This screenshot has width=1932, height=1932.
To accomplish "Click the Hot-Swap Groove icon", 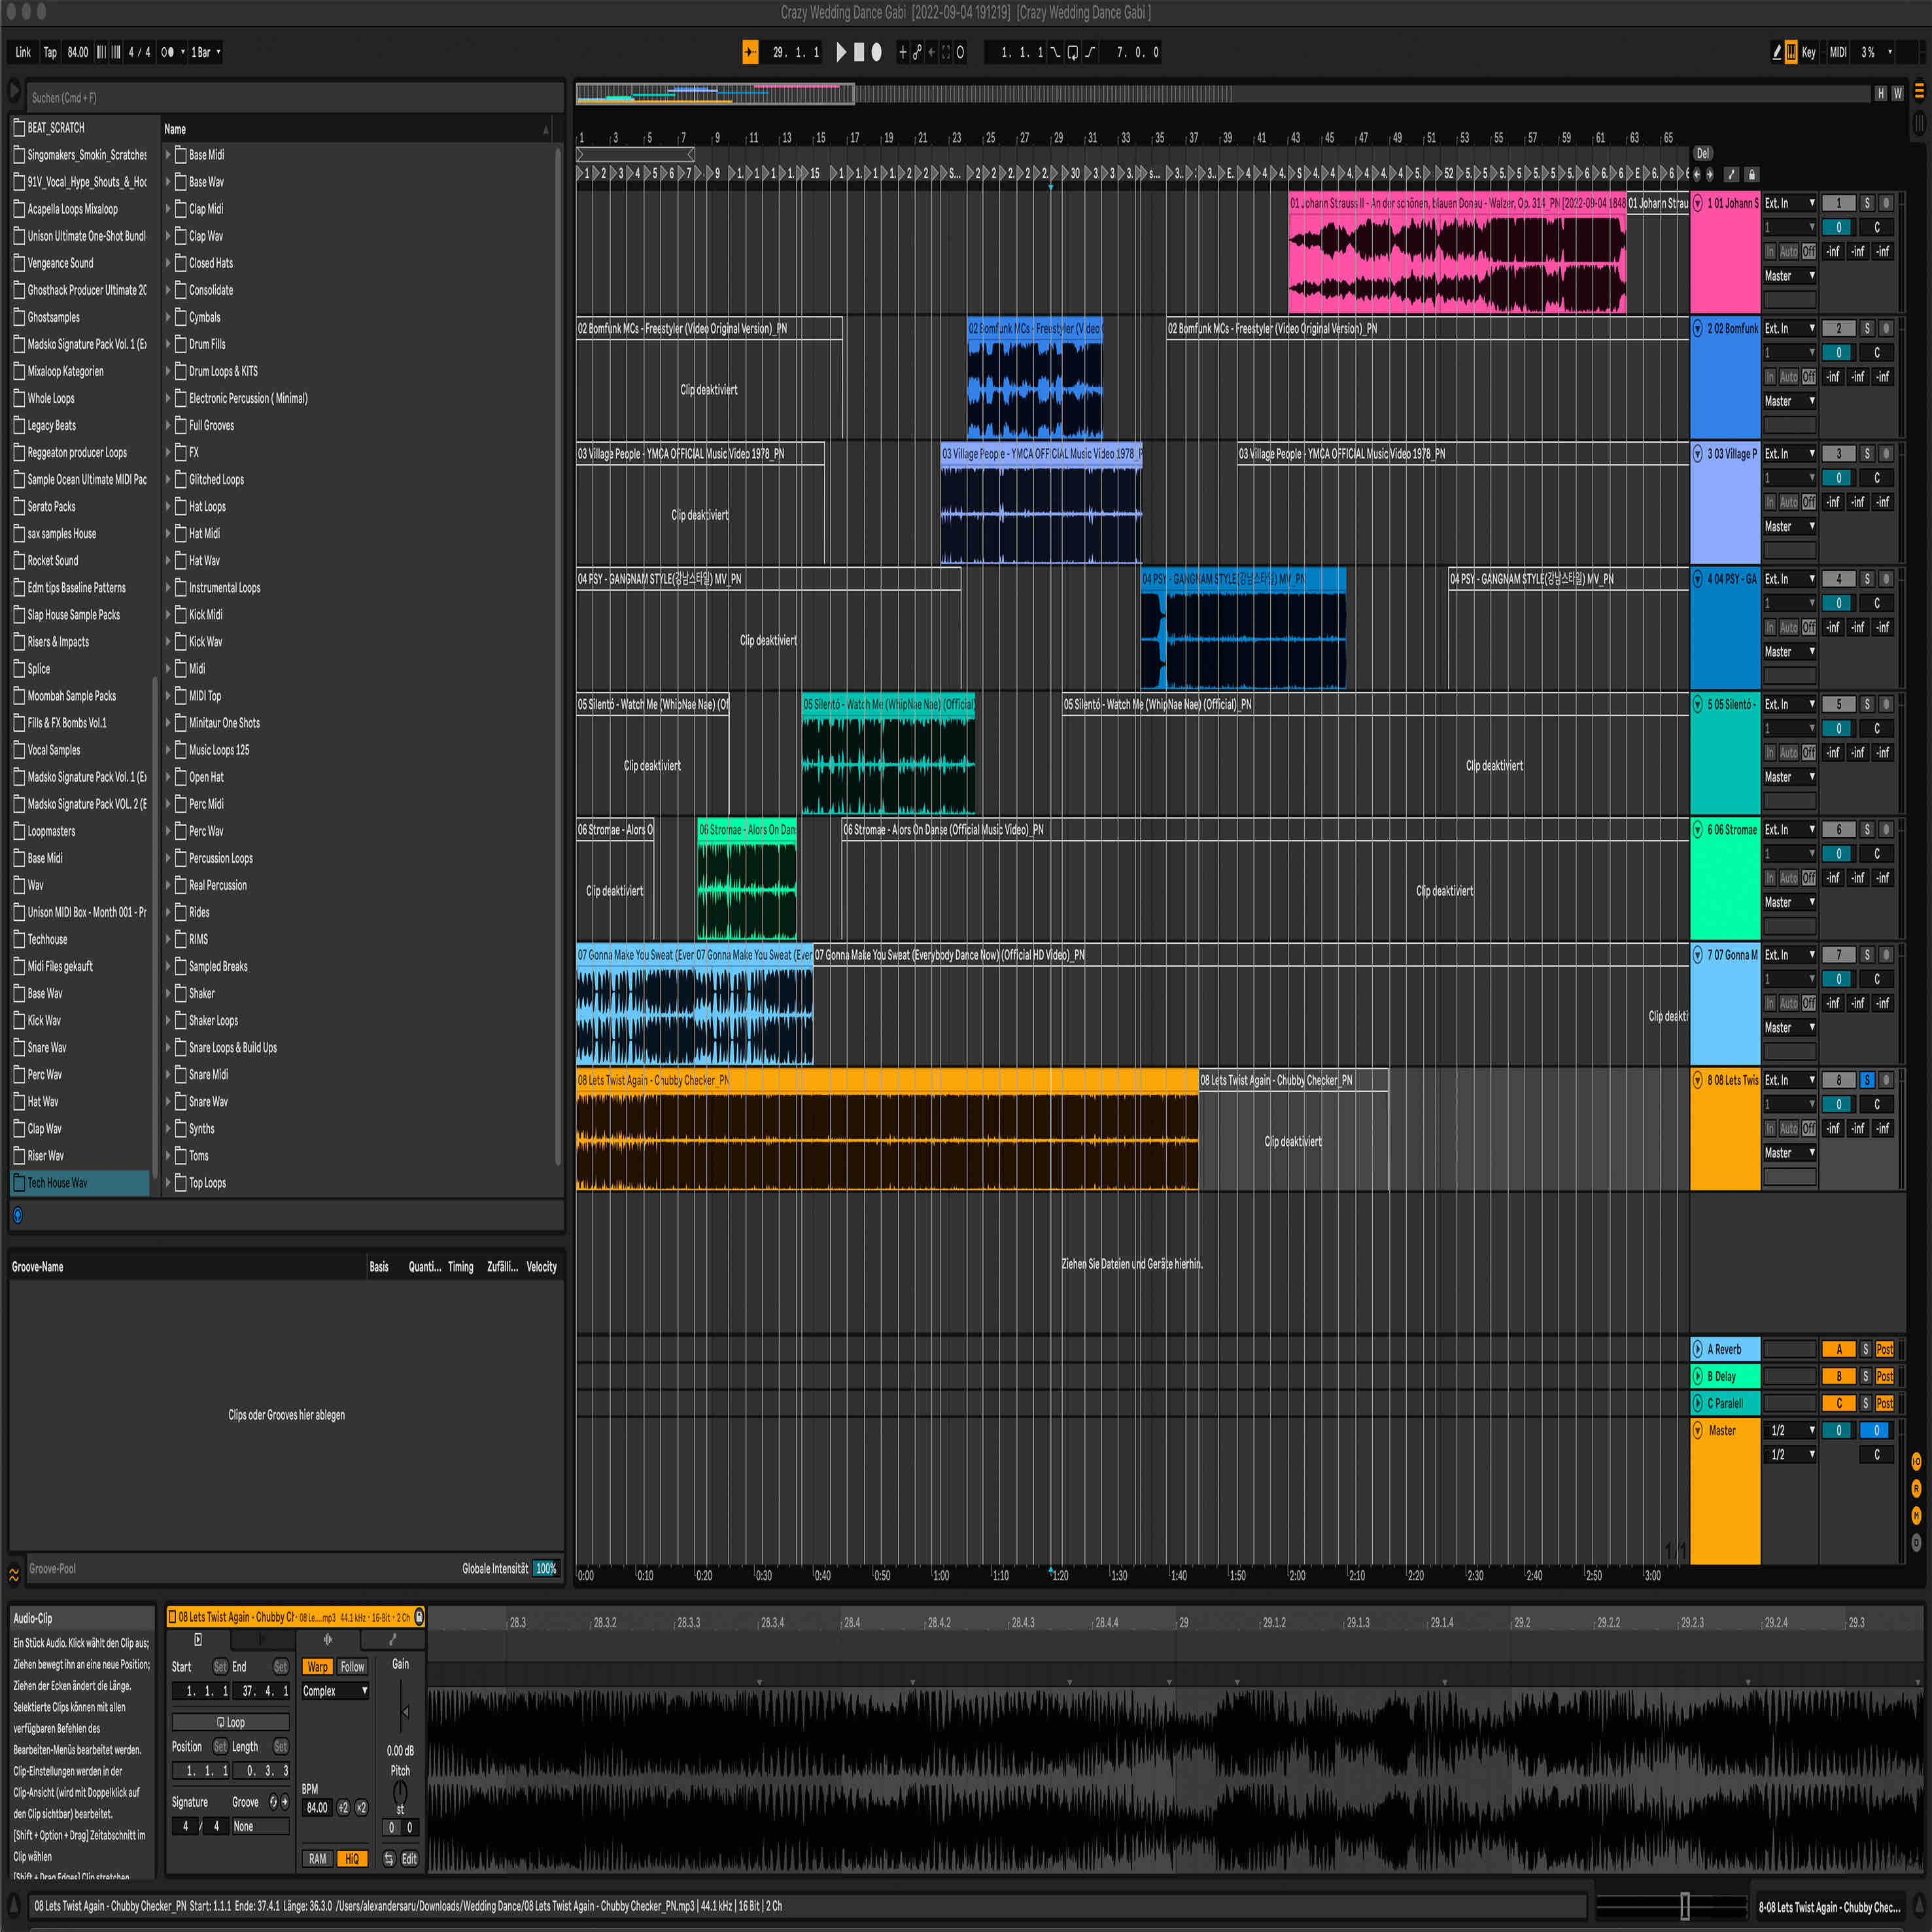I will pyautogui.click(x=273, y=1802).
